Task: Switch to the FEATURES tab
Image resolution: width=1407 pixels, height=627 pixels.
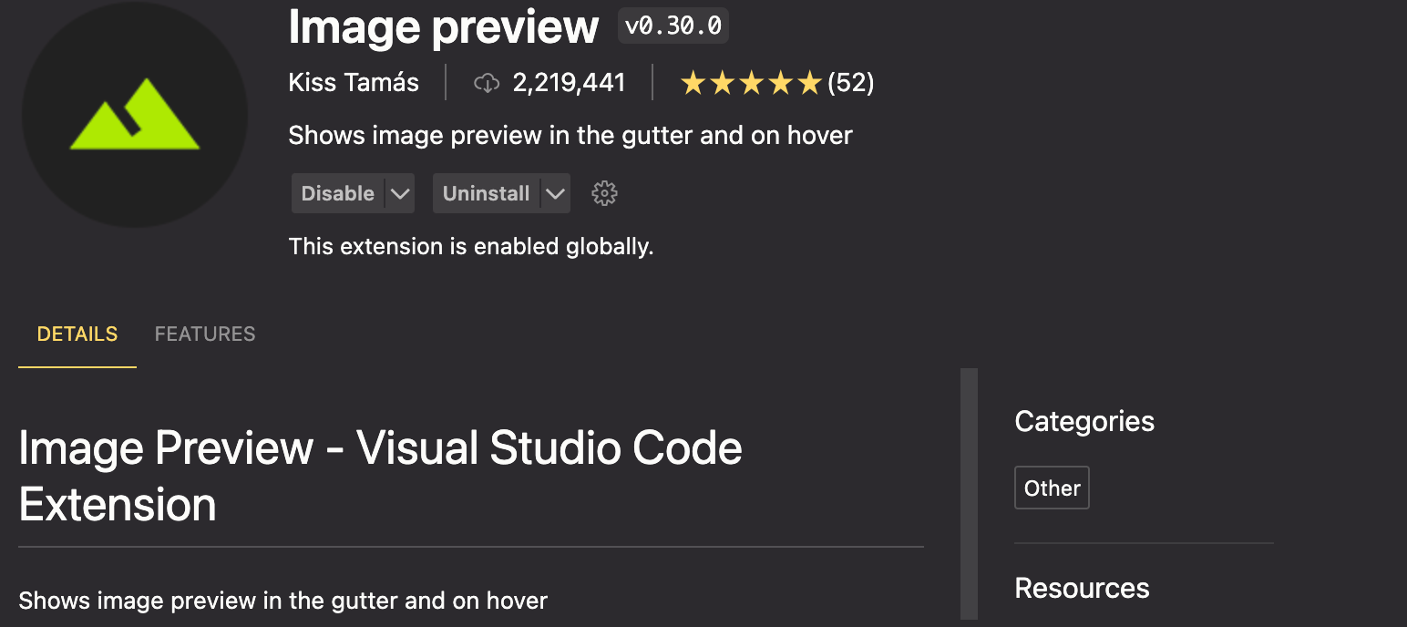Action: point(205,334)
